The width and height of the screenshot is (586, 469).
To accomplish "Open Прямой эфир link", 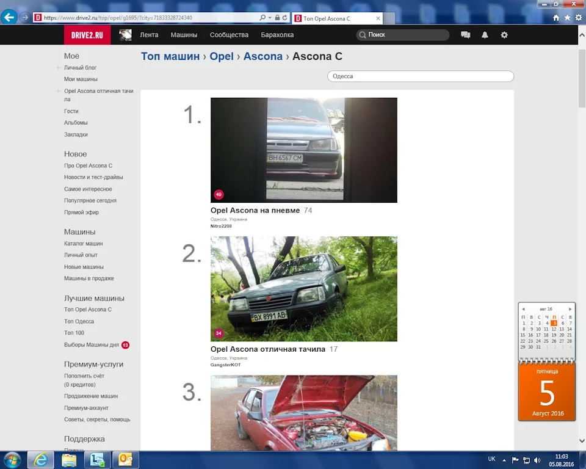I will tap(81, 213).
